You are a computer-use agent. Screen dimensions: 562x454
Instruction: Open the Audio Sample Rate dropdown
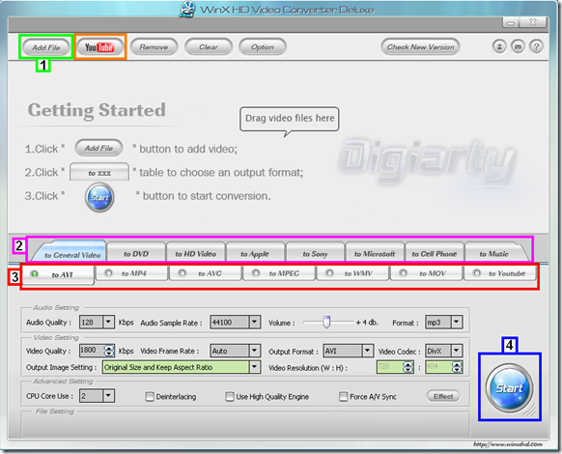[x=255, y=322]
